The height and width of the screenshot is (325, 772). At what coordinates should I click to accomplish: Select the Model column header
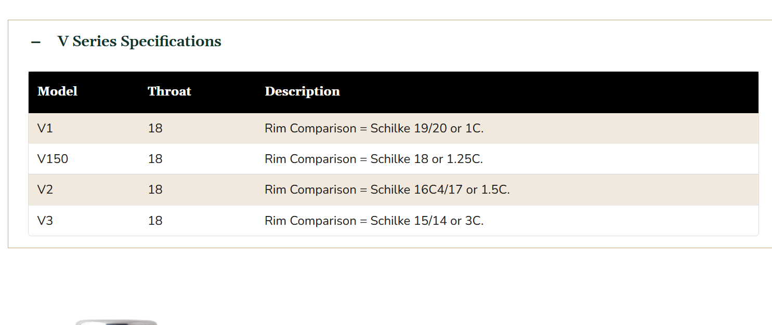tap(57, 91)
